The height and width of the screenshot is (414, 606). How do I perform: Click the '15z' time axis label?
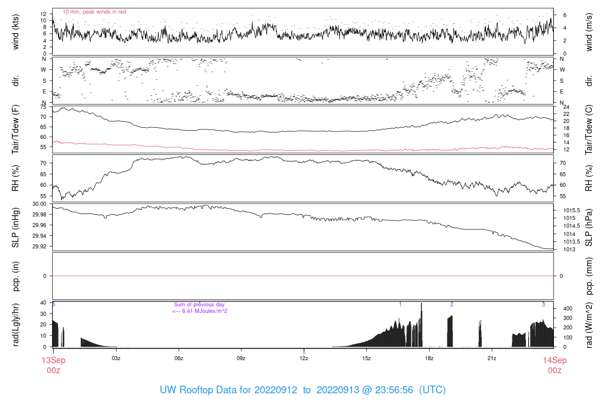[366, 358]
